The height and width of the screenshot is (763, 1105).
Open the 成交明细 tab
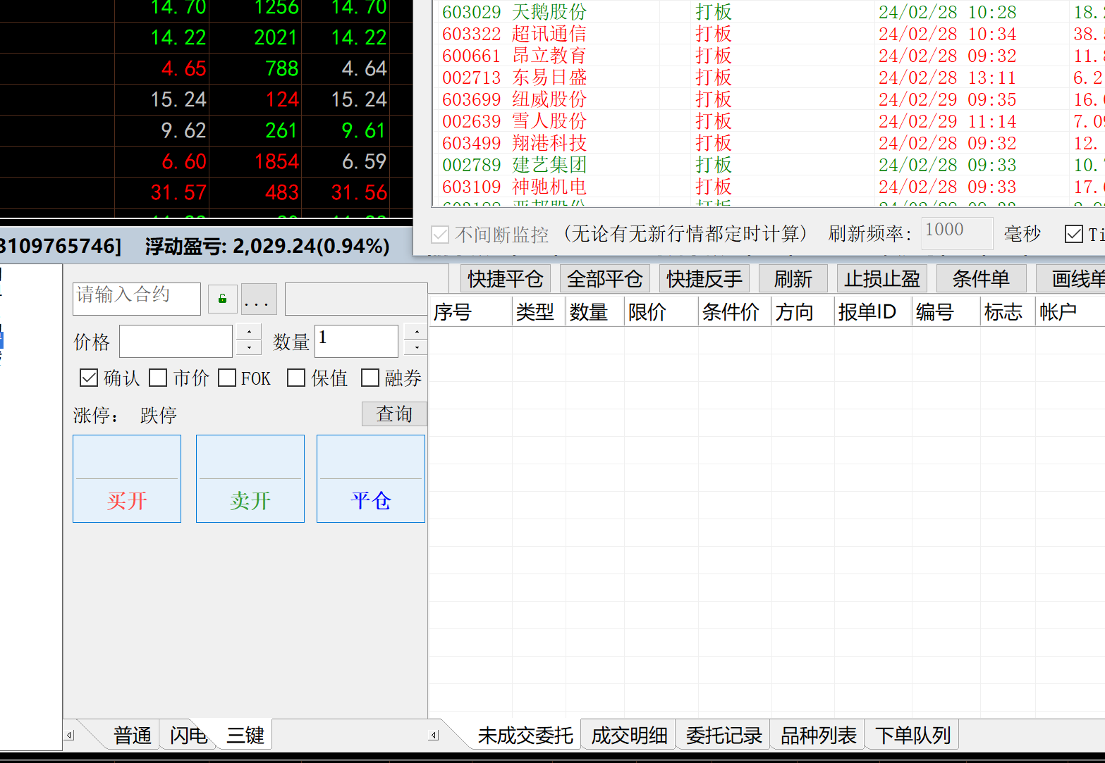point(629,736)
